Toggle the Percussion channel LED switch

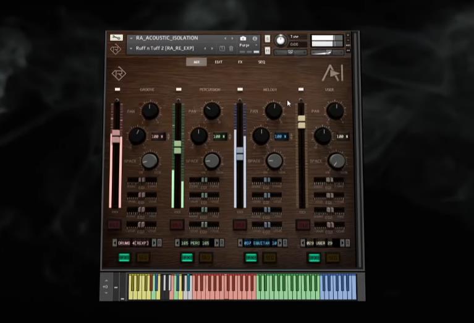(179, 89)
